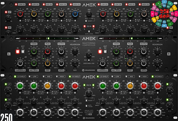Select the L channel button on compressor
This screenshot has width=178, height=121.
click(9, 54)
